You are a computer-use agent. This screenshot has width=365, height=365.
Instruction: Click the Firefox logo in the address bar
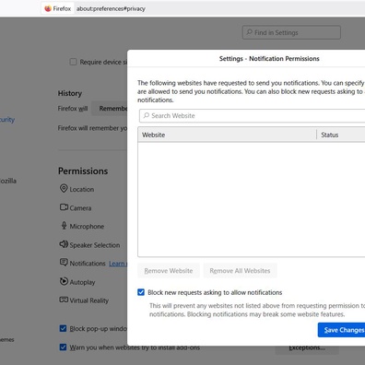coord(48,8)
